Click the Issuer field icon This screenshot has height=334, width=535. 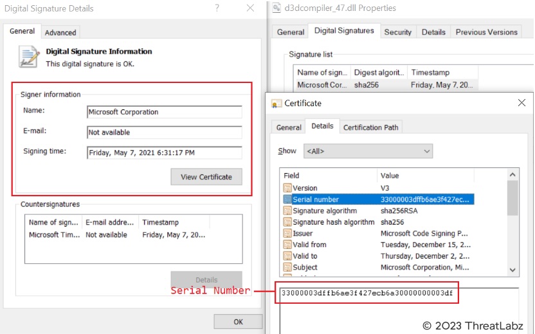coord(287,233)
